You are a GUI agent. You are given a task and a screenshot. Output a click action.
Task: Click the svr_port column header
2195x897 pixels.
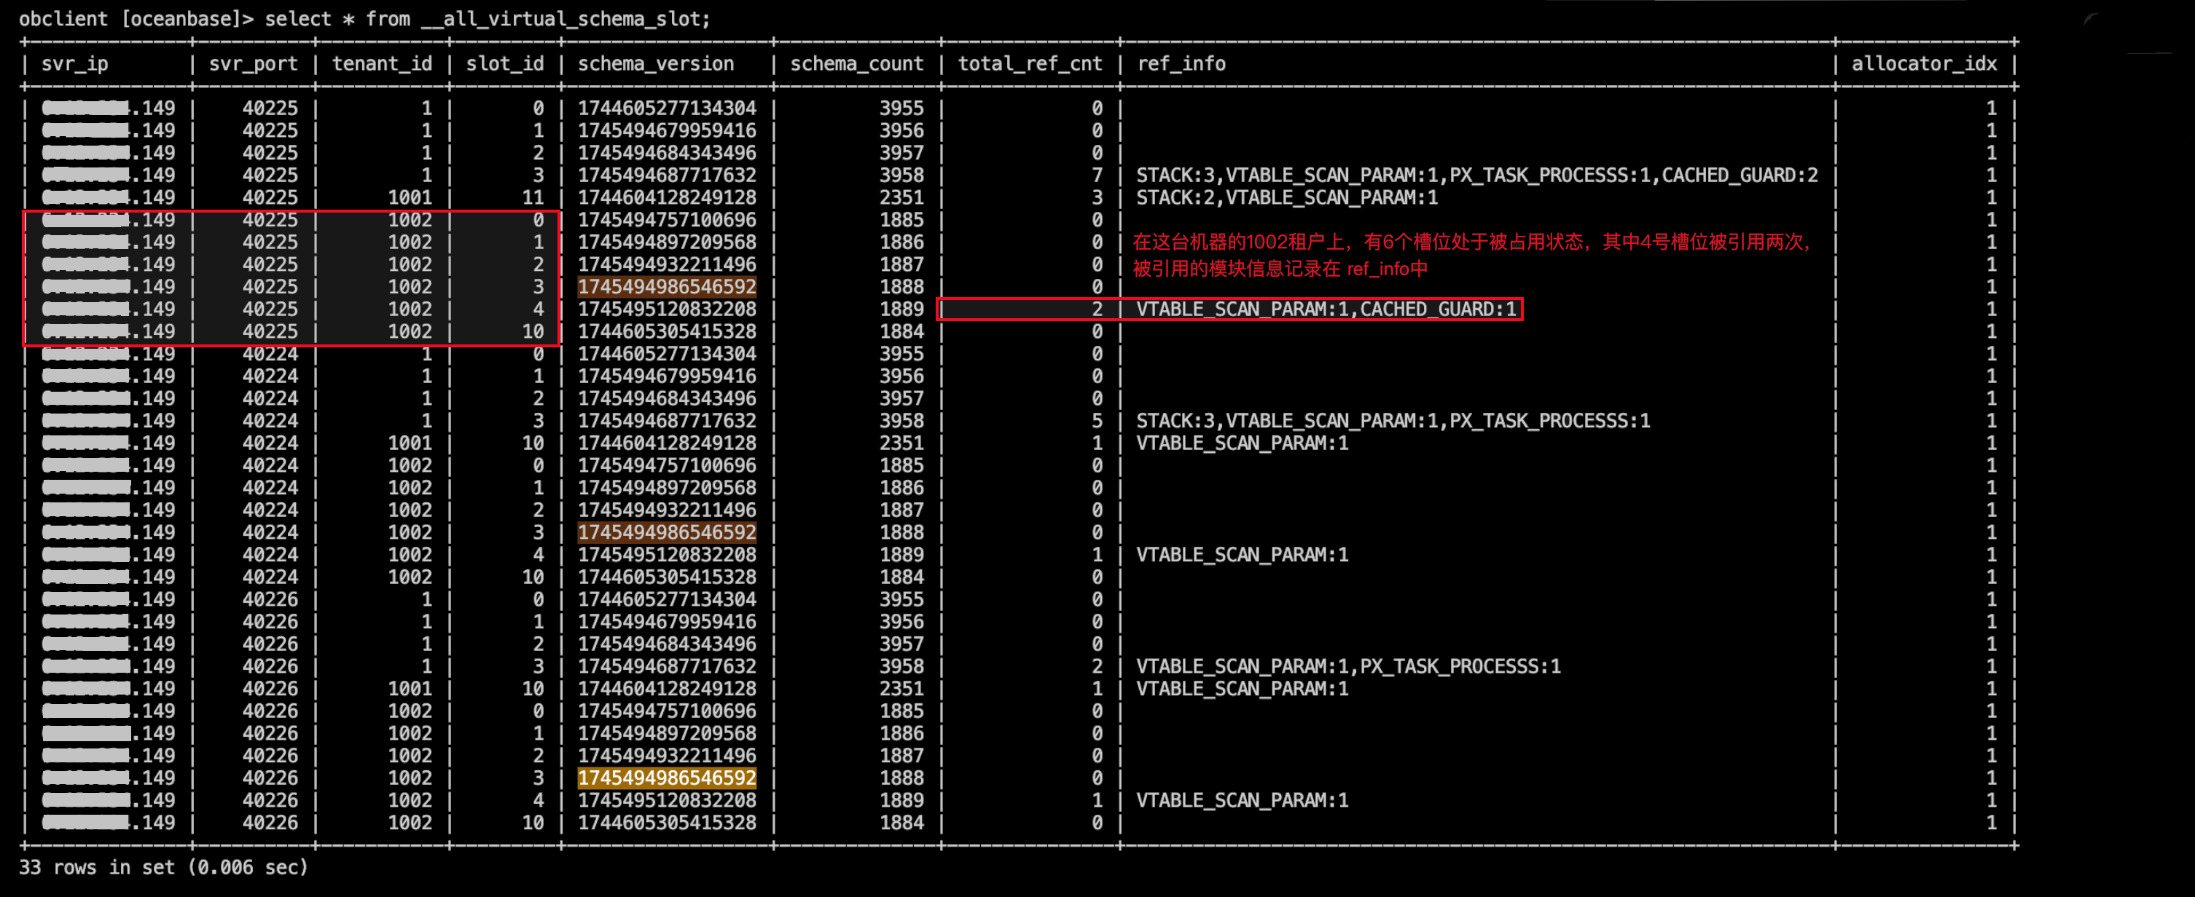253,64
